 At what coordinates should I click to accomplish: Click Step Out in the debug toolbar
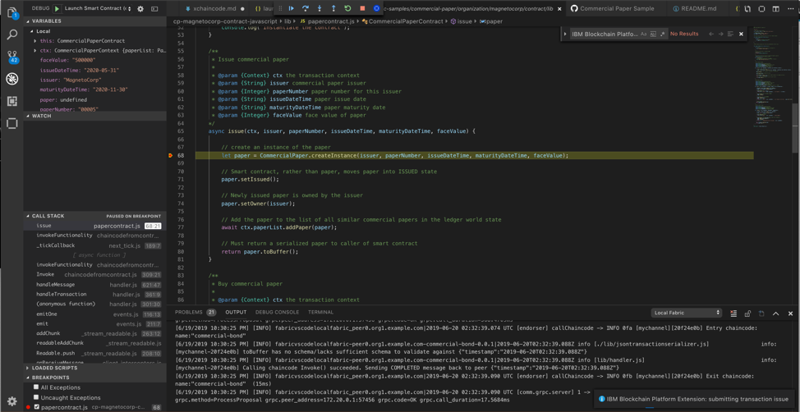pos(333,8)
